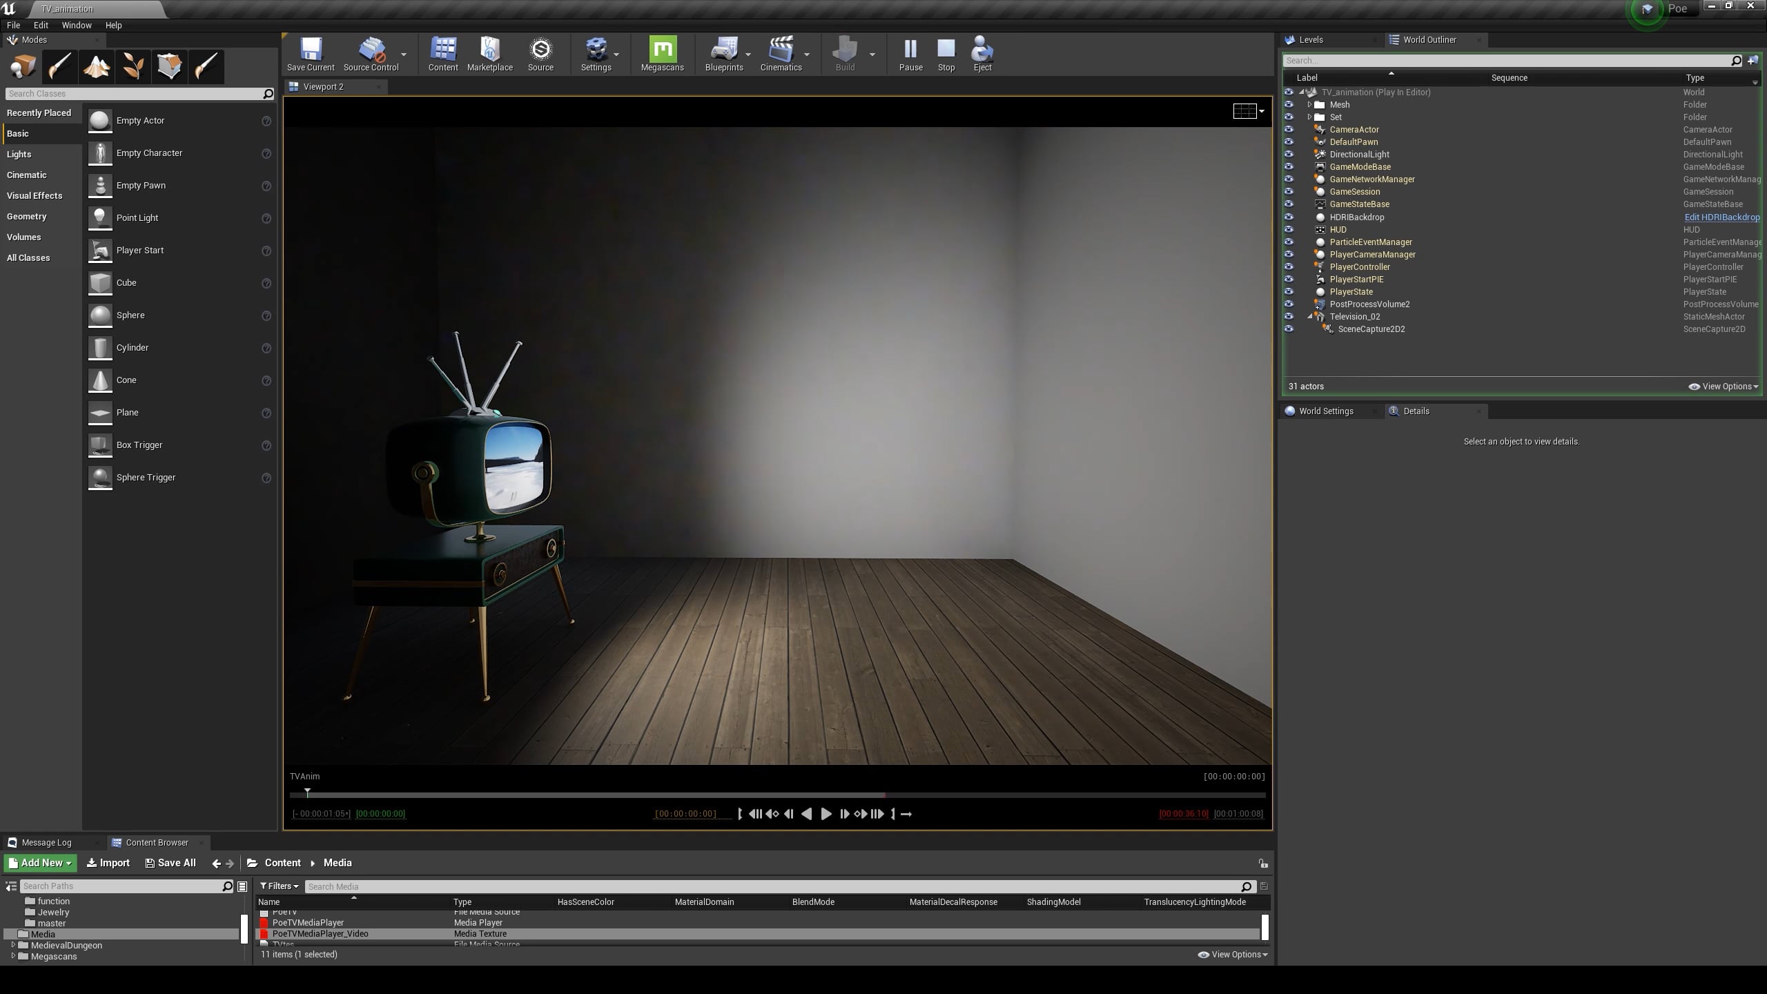This screenshot has width=1767, height=994.
Task: Select the Geometry Editing mode icon
Action: pyautogui.click(x=169, y=67)
